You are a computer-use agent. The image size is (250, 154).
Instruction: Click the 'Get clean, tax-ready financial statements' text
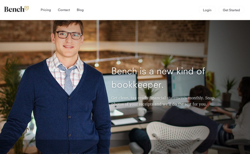tap(149, 98)
